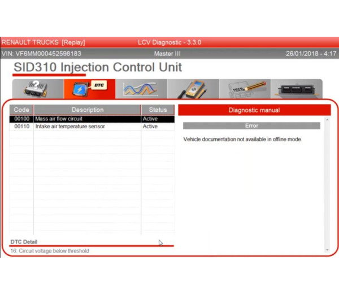Open the multimeter actuator test tab
339x295 pixels.
(193, 89)
